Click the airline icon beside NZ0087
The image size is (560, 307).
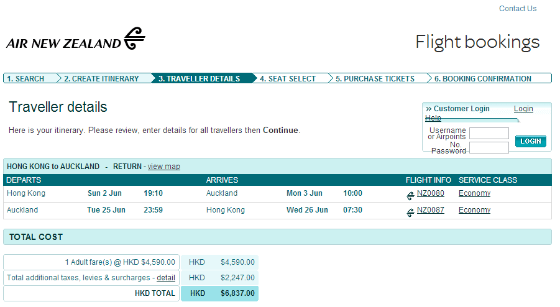(410, 213)
